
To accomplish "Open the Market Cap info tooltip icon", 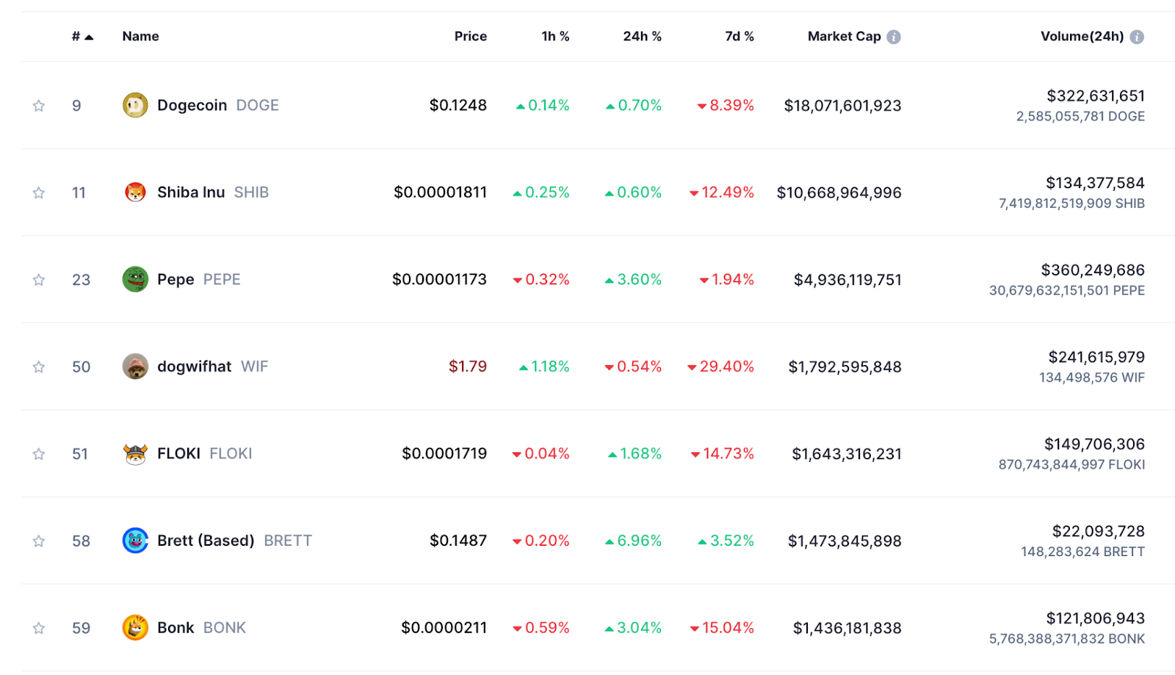I will pos(894,37).
